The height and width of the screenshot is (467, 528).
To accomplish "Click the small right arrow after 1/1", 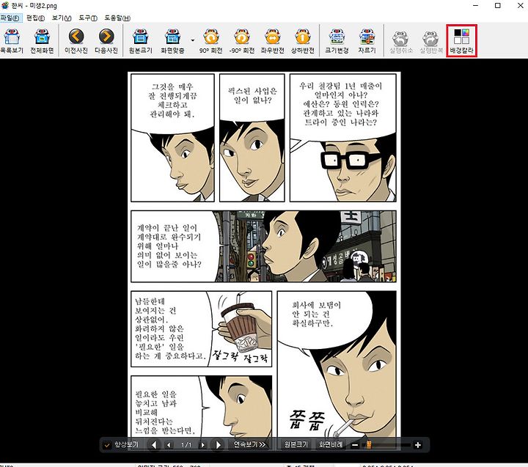I will [202, 445].
